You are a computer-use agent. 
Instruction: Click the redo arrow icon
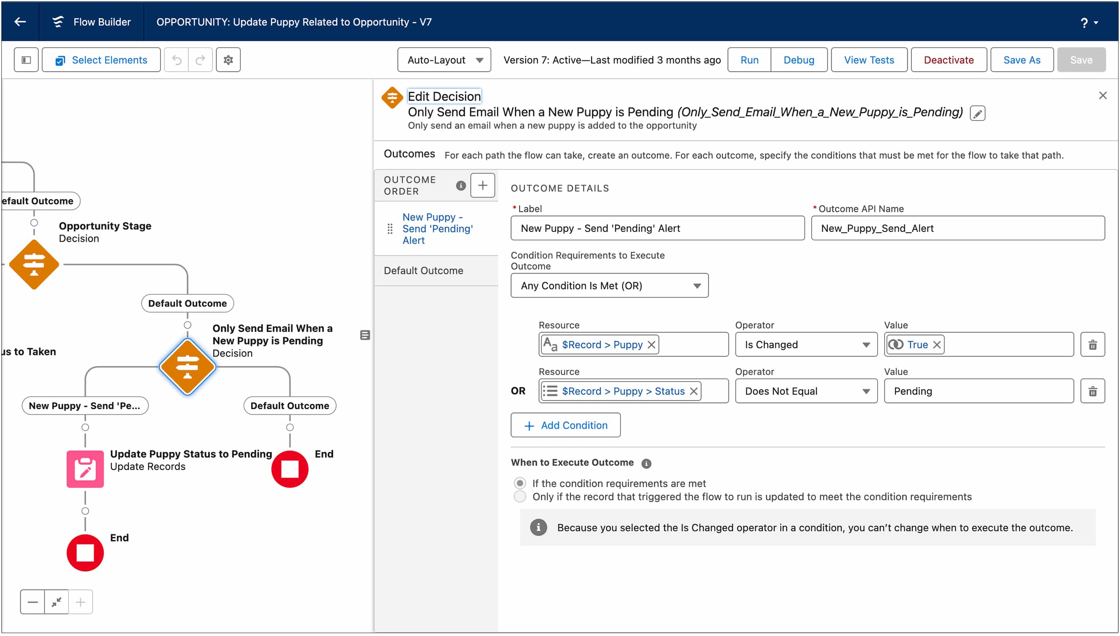tap(201, 60)
